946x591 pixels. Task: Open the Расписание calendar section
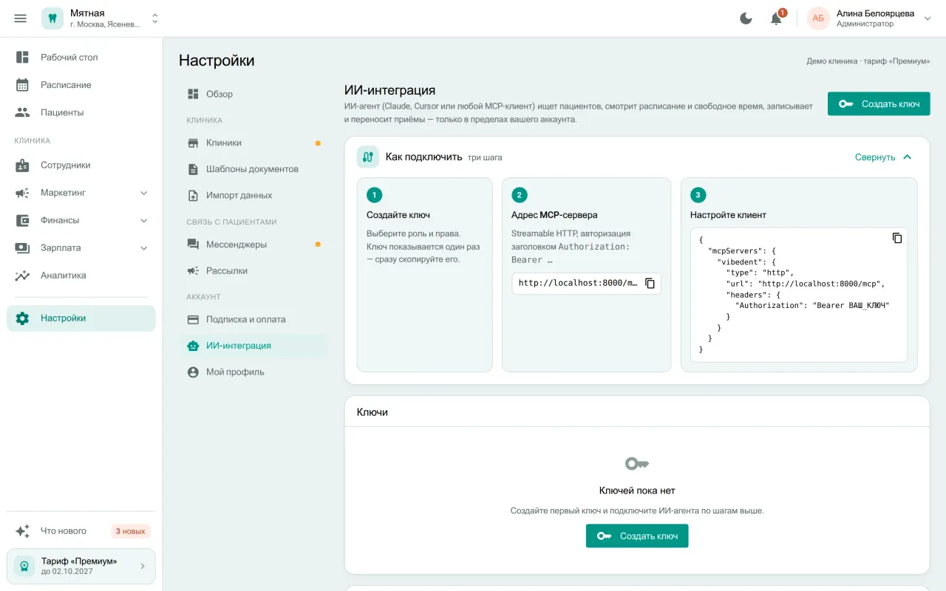pyautogui.click(x=81, y=85)
